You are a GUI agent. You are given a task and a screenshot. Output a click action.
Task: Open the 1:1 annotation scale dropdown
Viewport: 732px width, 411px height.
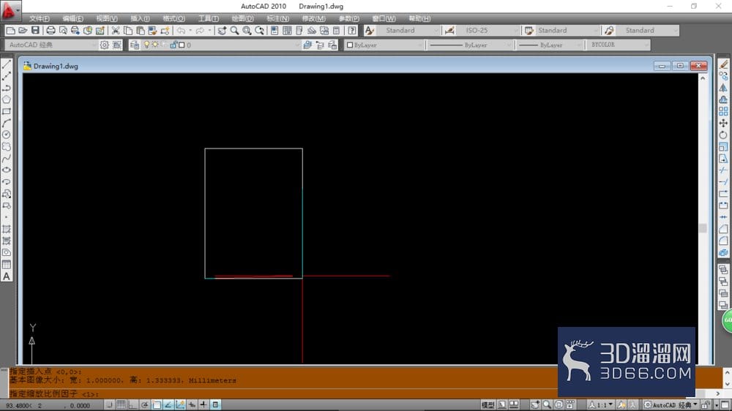(601, 404)
